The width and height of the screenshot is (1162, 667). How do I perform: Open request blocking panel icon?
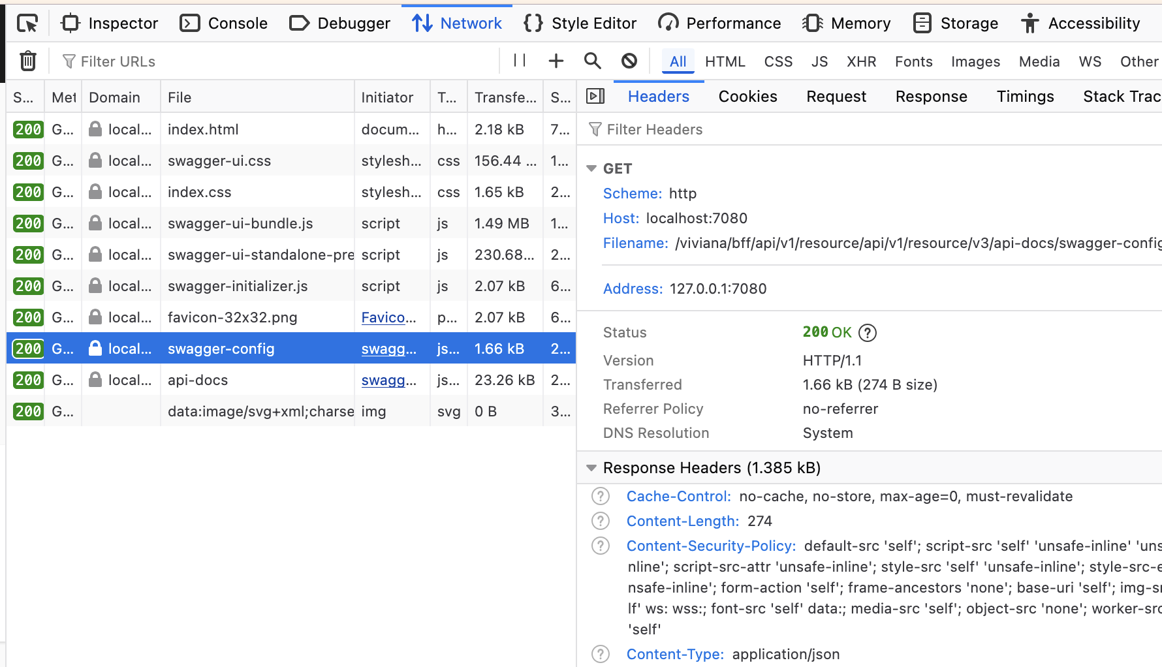(x=629, y=61)
